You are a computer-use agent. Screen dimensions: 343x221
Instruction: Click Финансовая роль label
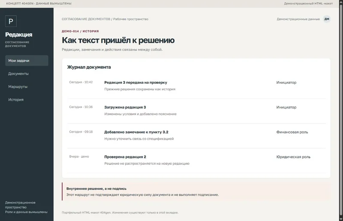[292, 132]
